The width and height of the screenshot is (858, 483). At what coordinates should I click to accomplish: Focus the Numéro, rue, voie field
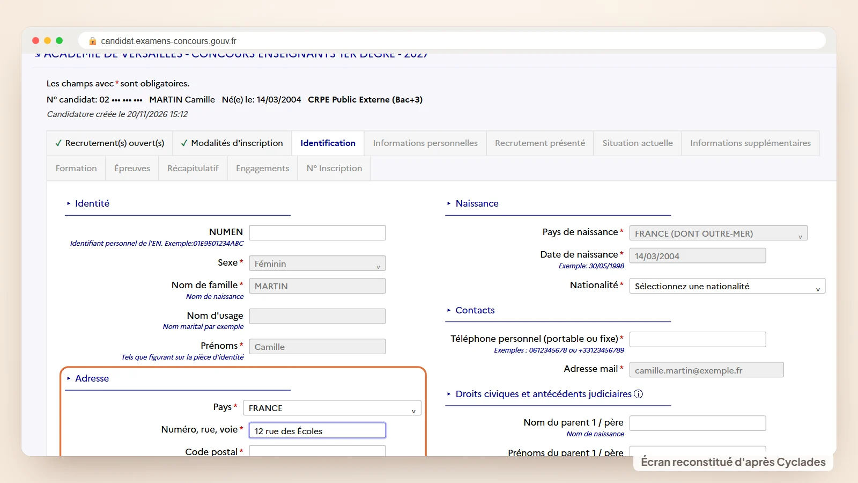coord(317,430)
